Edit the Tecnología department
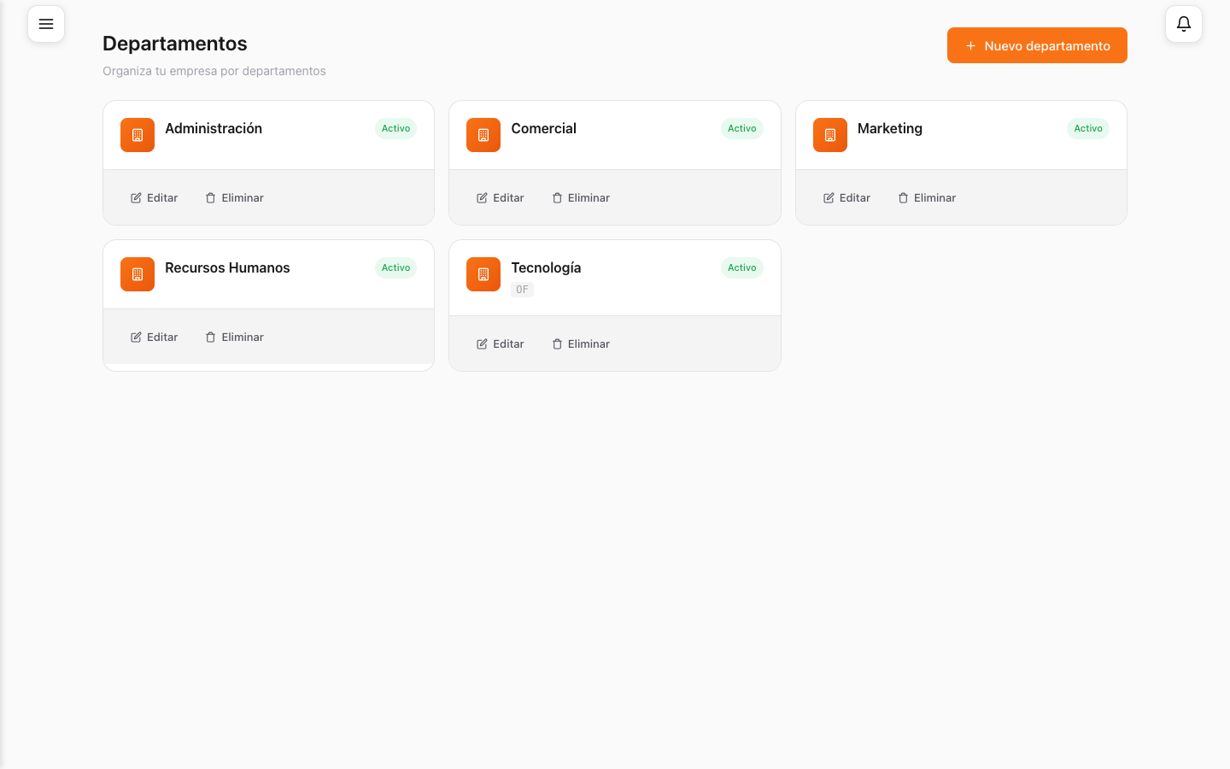The image size is (1230, 769). (x=501, y=343)
